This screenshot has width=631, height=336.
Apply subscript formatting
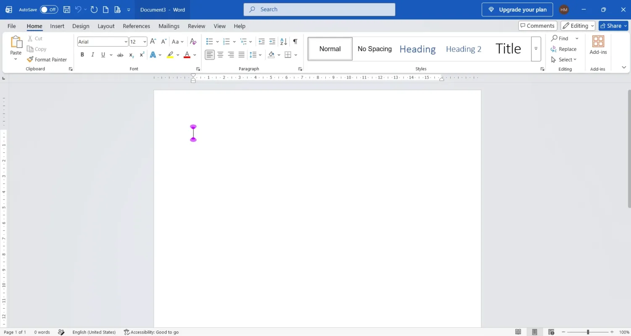click(131, 55)
